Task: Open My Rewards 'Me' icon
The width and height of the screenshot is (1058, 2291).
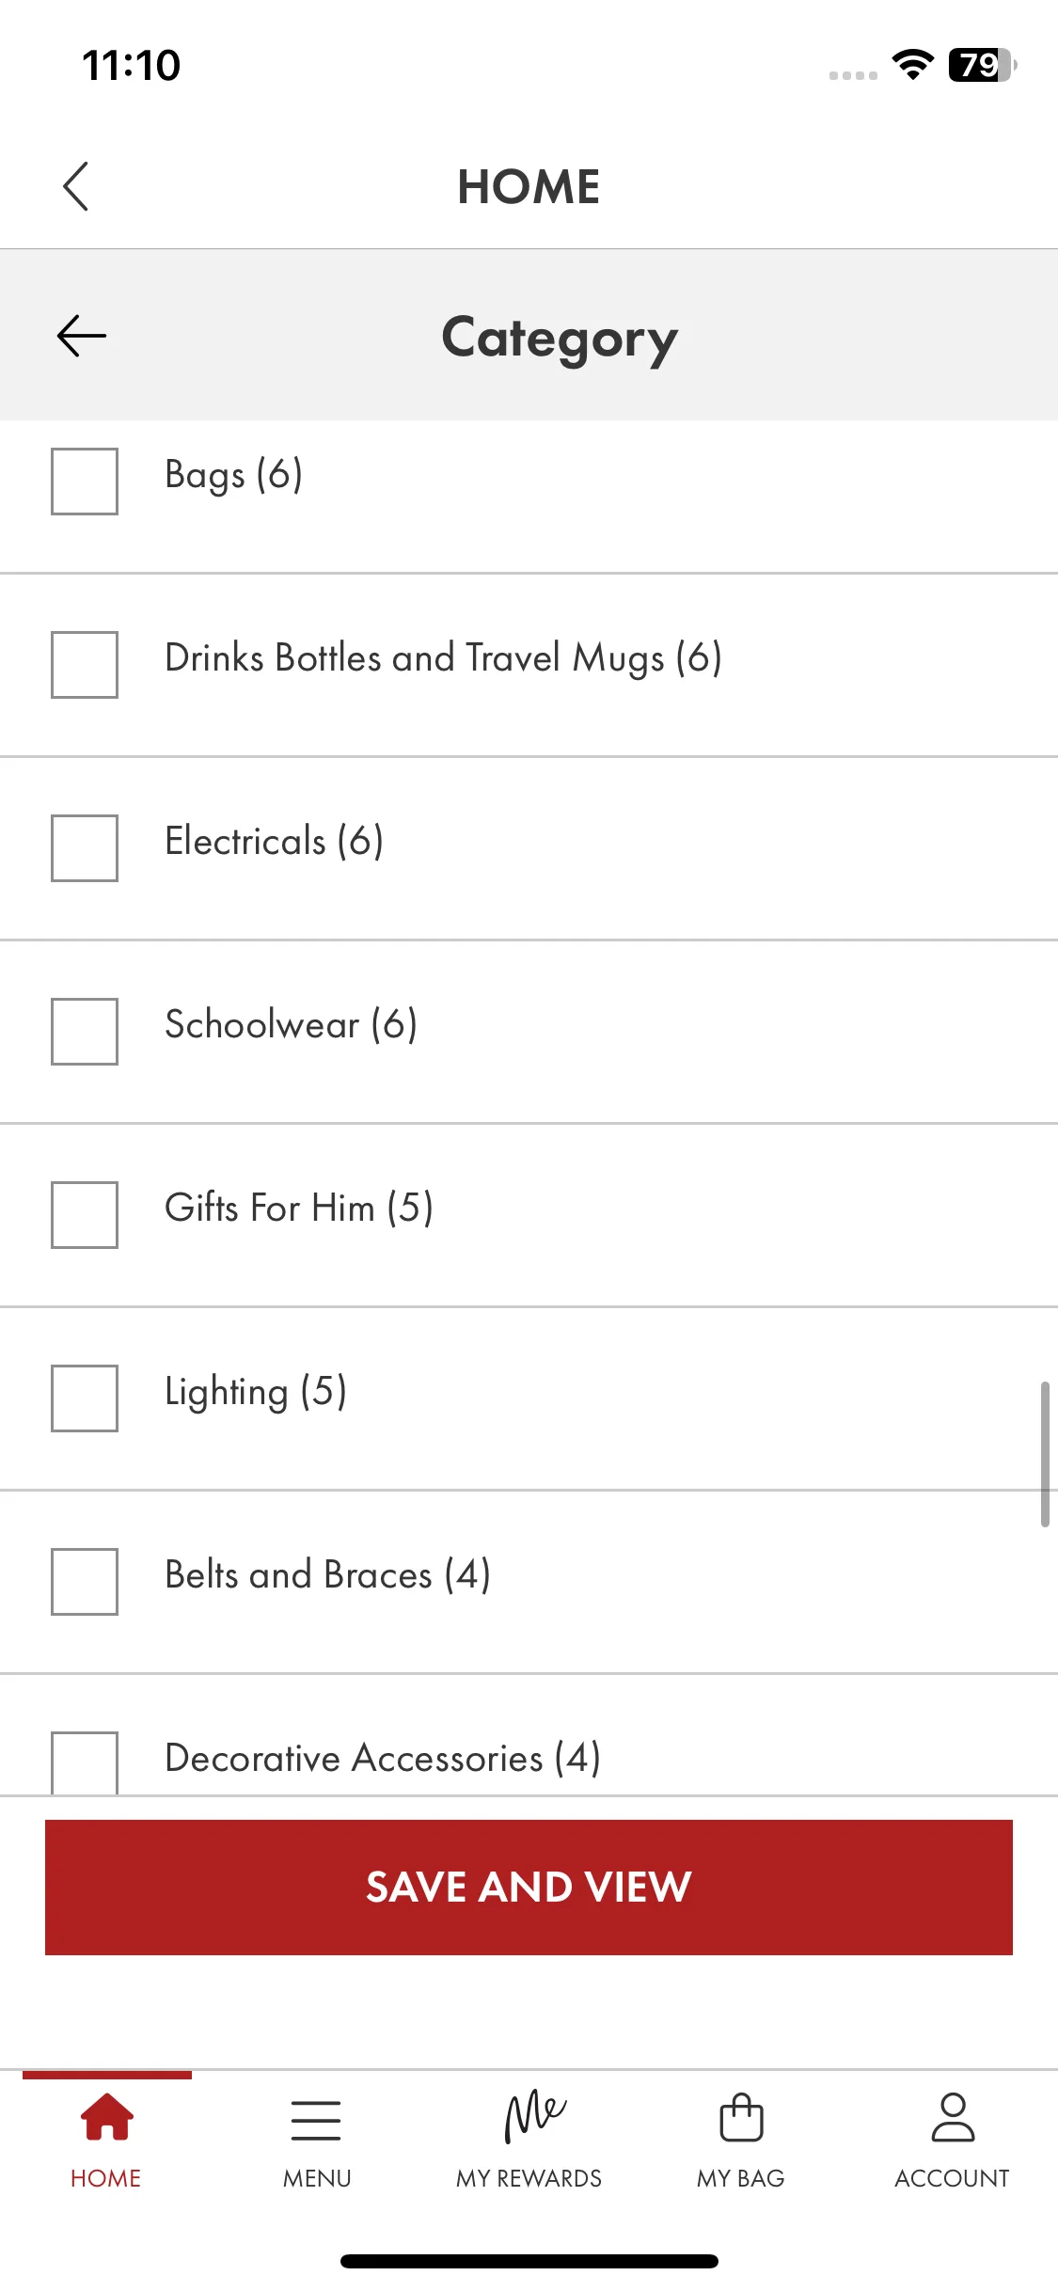Action: (x=534, y=2116)
